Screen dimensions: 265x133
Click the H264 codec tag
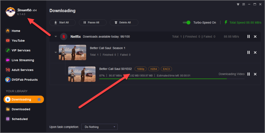click(x=154, y=69)
